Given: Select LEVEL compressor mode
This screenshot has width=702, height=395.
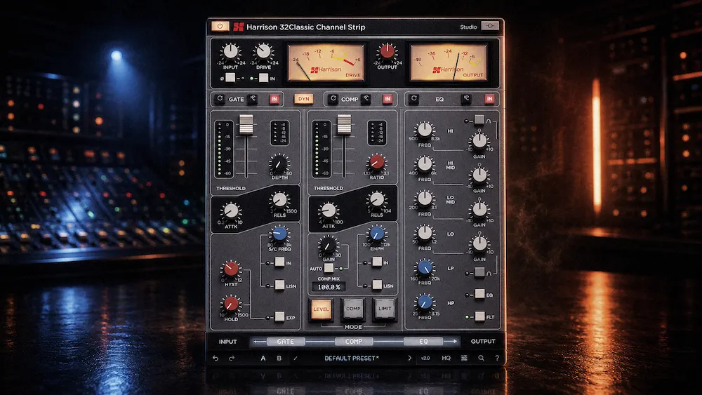Looking at the screenshot, I should [x=321, y=309].
